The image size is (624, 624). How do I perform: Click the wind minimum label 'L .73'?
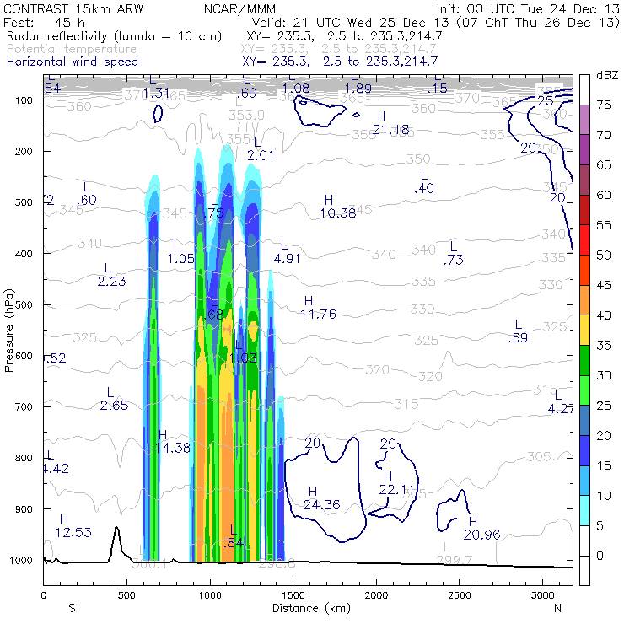tap(454, 253)
